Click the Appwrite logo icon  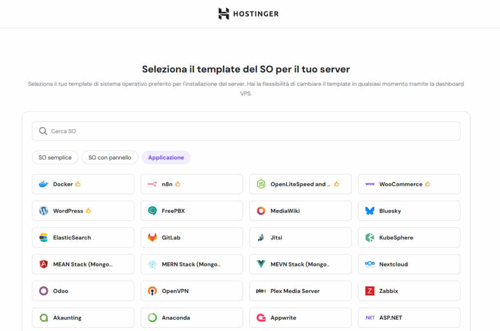261,318
